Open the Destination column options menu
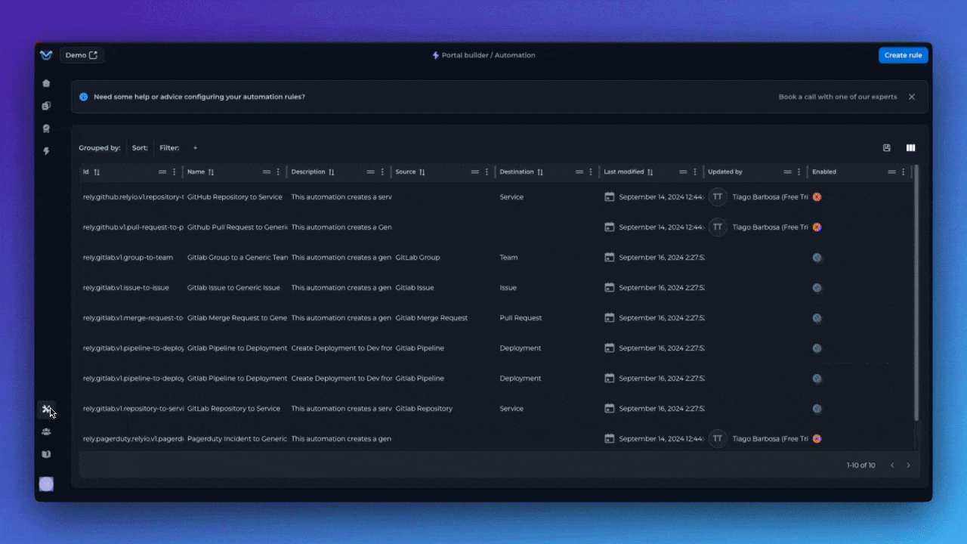 [x=591, y=172]
